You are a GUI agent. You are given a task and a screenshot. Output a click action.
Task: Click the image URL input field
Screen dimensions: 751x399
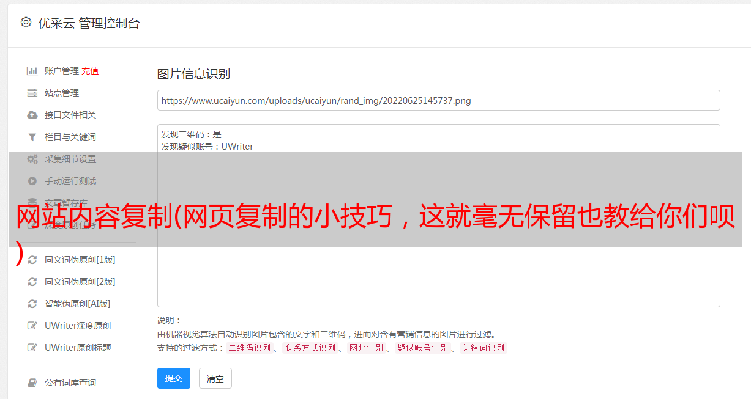[438, 100]
